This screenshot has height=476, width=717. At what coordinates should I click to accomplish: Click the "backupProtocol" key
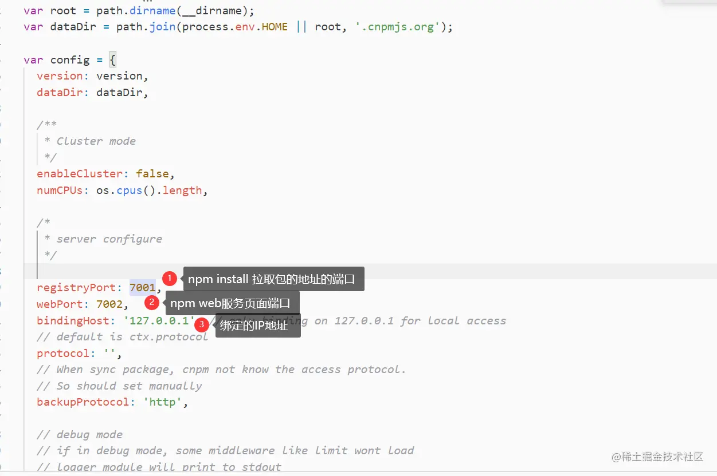(83, 402)
